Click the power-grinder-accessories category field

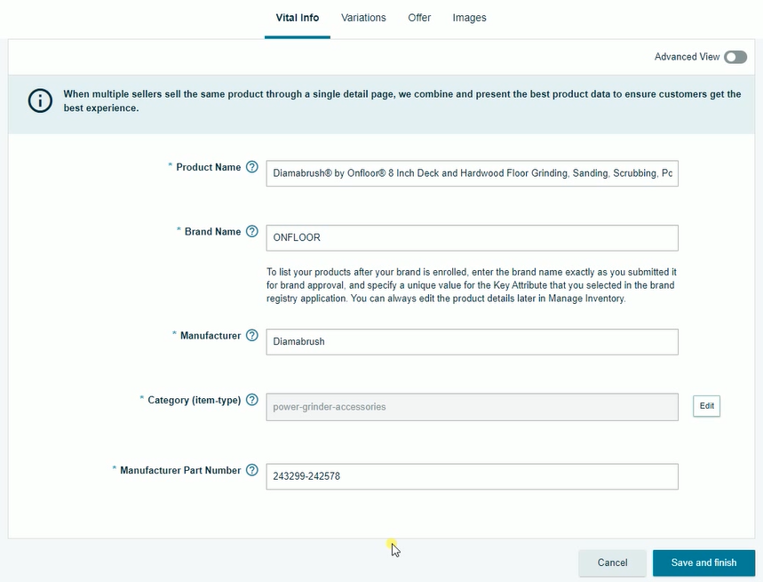click(472, 407)
